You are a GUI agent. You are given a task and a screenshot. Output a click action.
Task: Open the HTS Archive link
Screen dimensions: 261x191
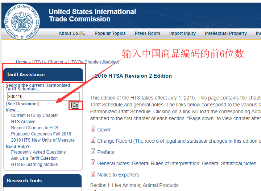click(23, 122)
